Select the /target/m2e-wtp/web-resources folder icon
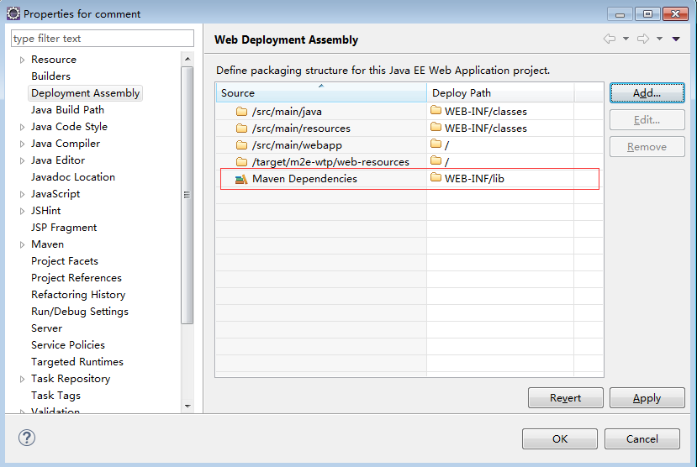The image size is (697, 467). 241,161
